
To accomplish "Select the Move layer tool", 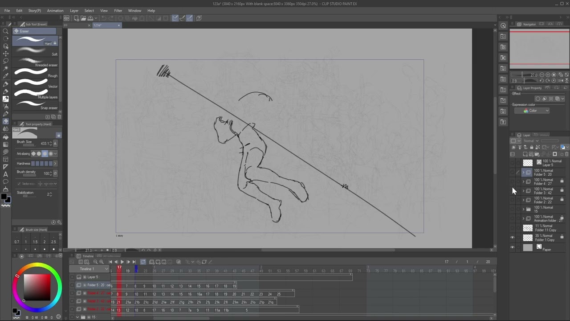I will click(6, 53).
